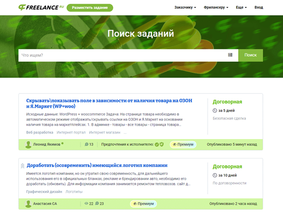Open the Еще dropdown menu
Screen dimensions: 283x214
[x=241, y=8]
